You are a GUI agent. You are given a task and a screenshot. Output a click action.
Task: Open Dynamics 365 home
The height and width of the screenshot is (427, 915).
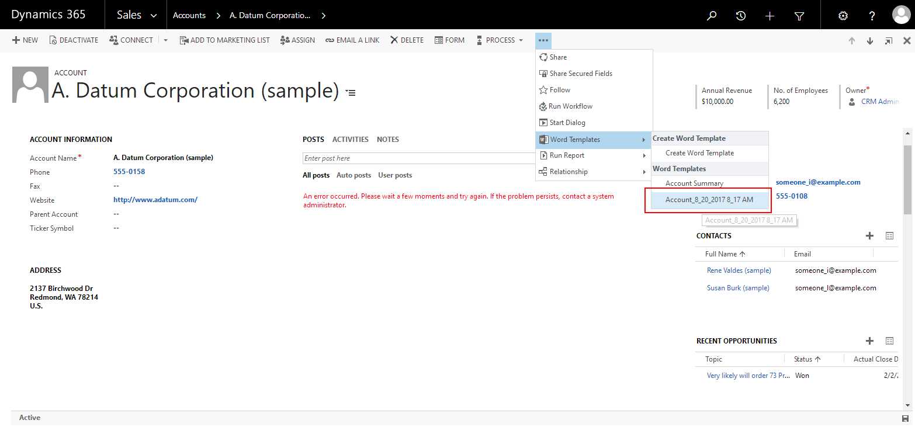coord(48,15)
